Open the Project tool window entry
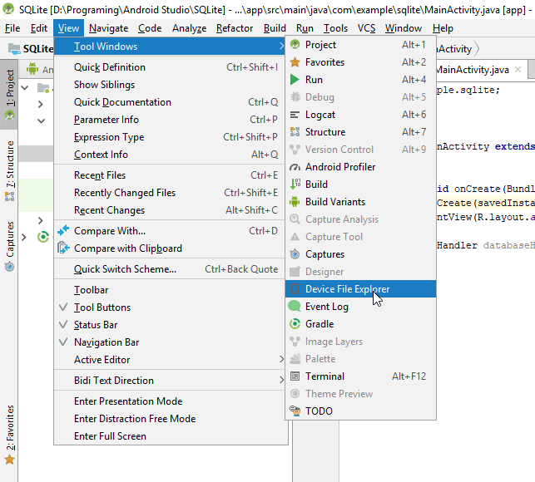535x482 pixels. pyautogui.click(x=360, y=45)
